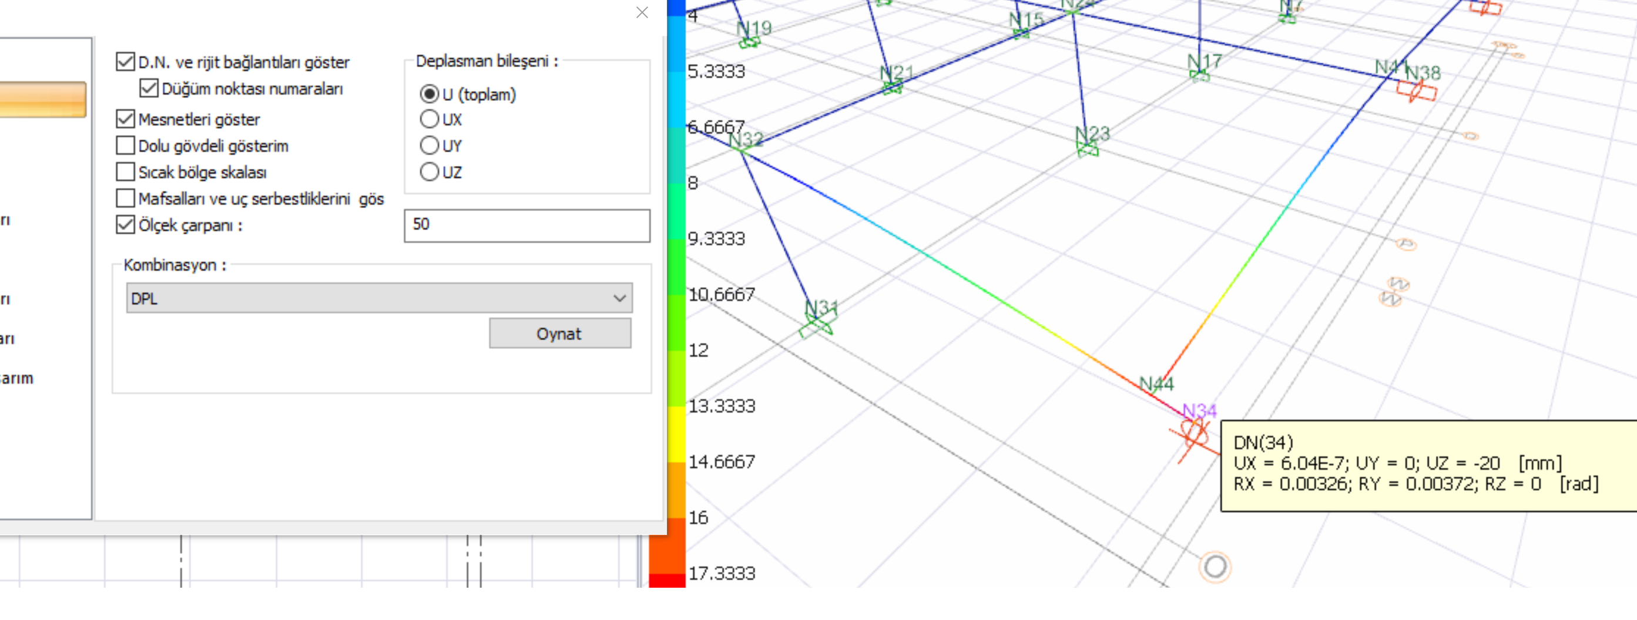Image resolution: width=1637 pixels, height=620 pixels.
Task: Click the red support symbol at node N34
Action: [x=1195, y=434]
